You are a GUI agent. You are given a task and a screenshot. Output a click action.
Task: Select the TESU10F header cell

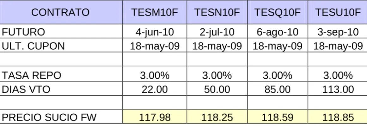pyautogui.click(x=338, y=12)
